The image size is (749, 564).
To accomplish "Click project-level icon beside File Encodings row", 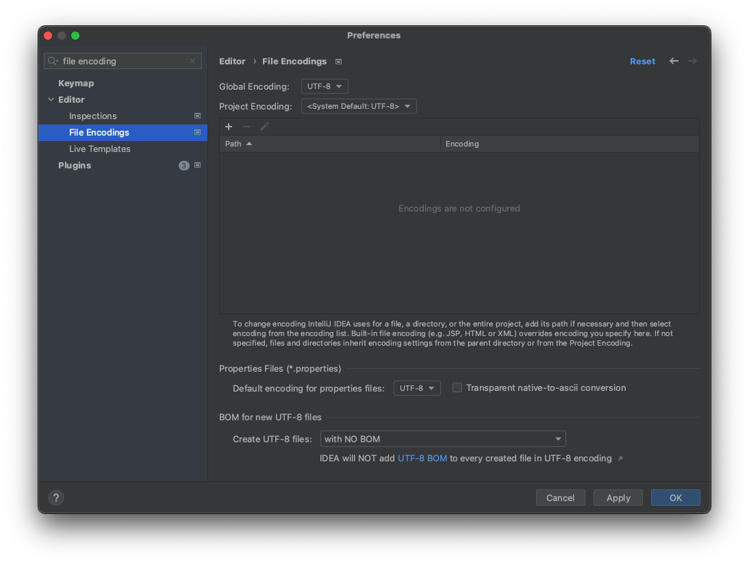I will (x=197, y=132).
